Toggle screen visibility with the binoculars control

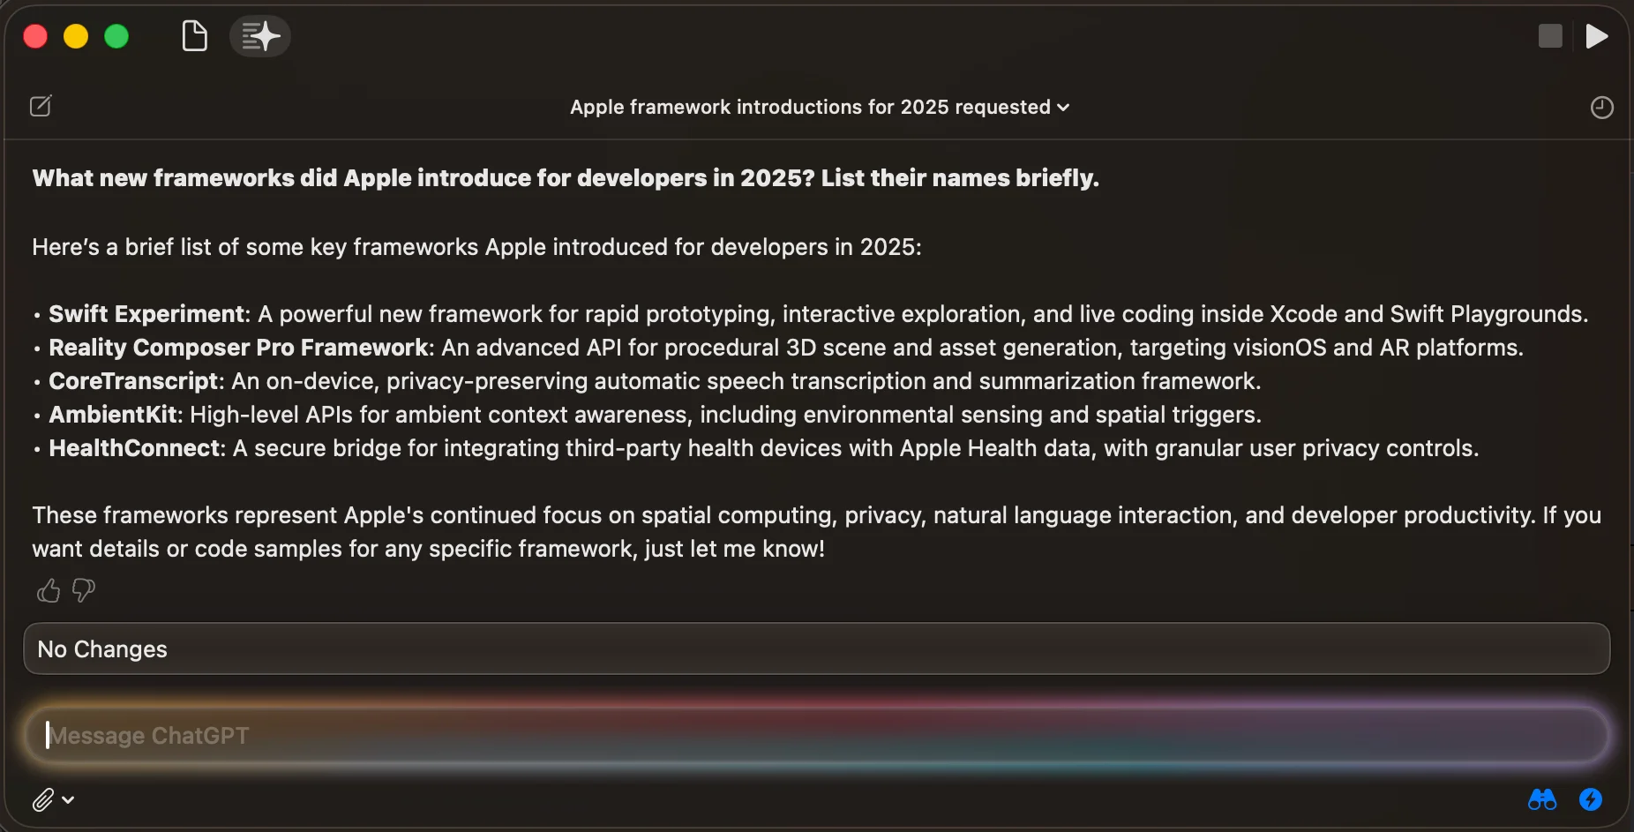[1540, 799]
